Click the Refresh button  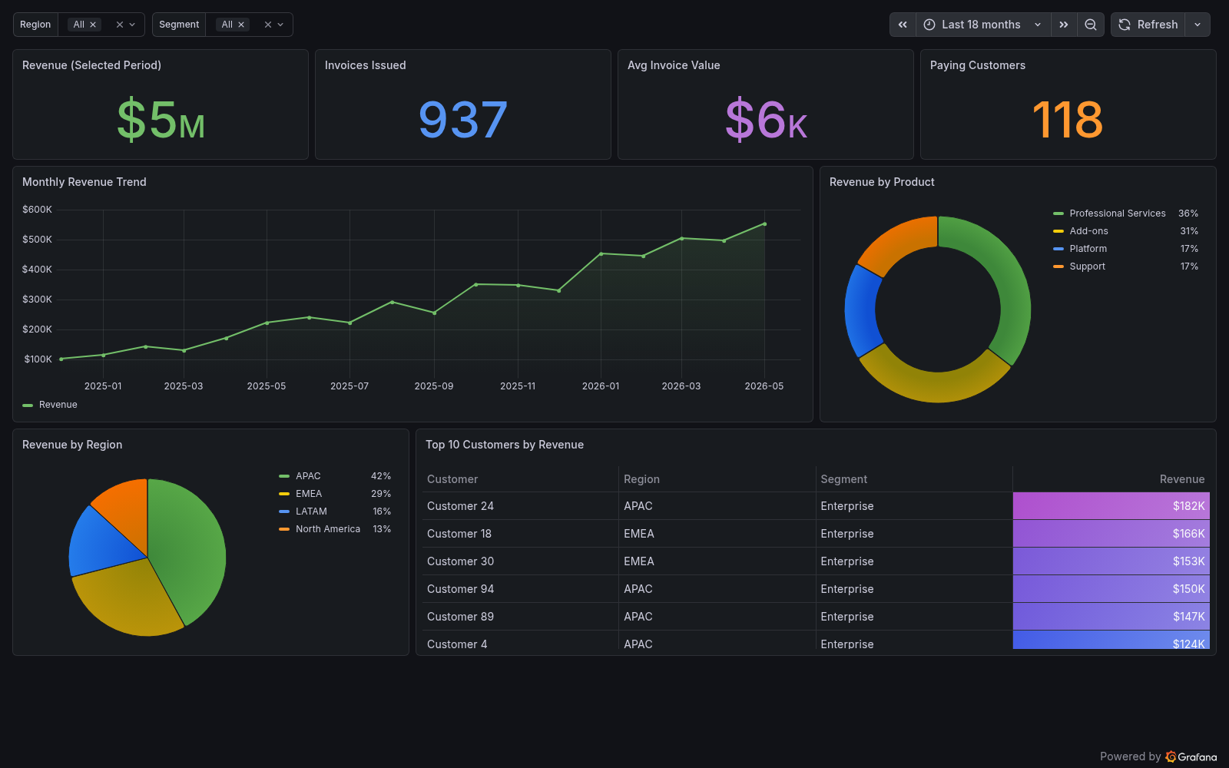(x=1148, y=25)
